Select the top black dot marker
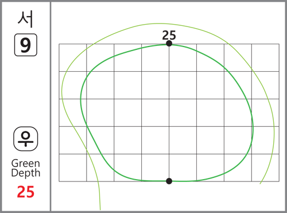 coord(169,44)
